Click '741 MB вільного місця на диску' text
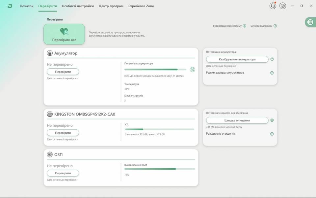Image resolution: width=316 pixels, height=198 pixels. pos(224,127)
